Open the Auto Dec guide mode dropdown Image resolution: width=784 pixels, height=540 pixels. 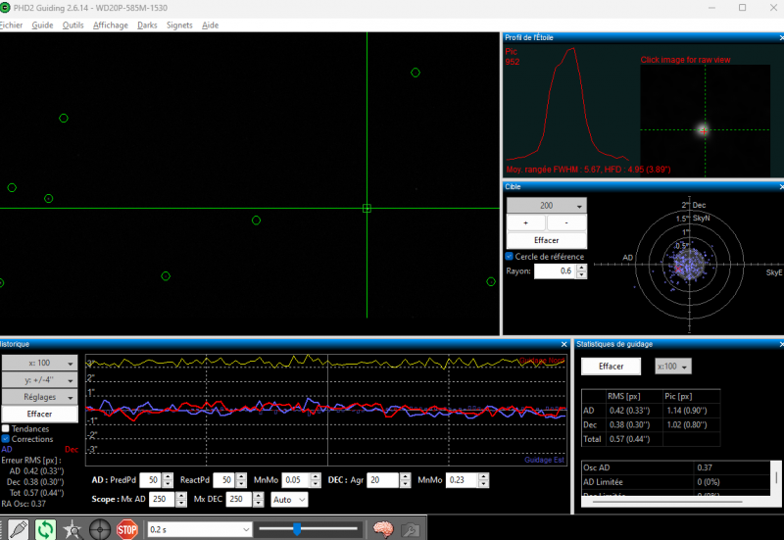click(x=289, y=499)
